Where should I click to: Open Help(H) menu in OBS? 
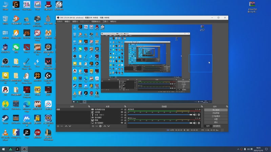(x=113, y=22)
